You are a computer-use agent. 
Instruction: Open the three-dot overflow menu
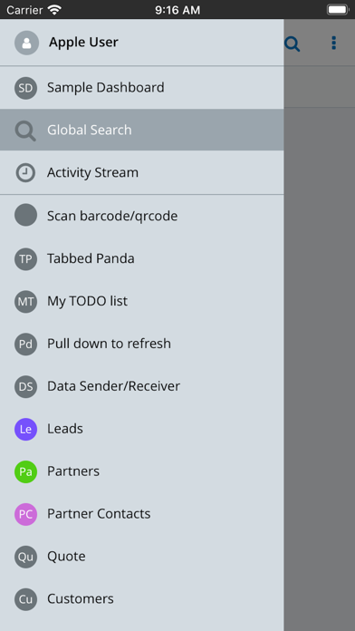click(x=333, y=43)
